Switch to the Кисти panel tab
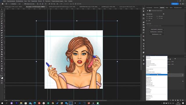Screen dimensions: 186x105 (x=171, y=8)
